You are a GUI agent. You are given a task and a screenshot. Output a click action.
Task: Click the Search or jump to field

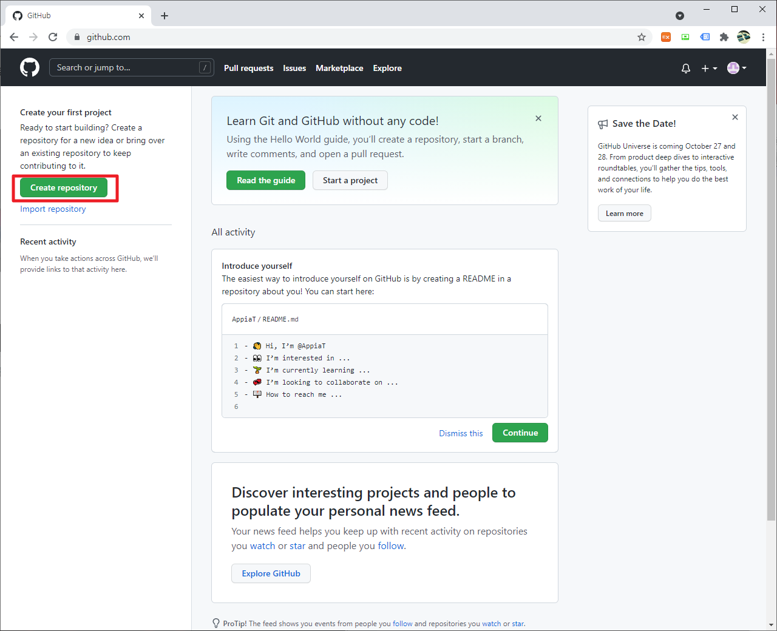pyautogui.click(x=131, y=67)
